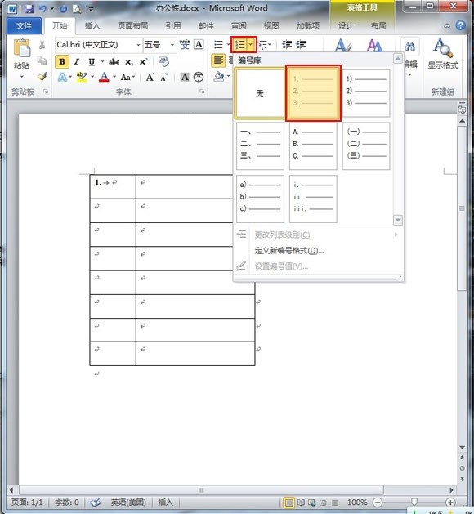Open the numbering library dropdown arrow
This screenshot has width=474, height=514.
251,44
